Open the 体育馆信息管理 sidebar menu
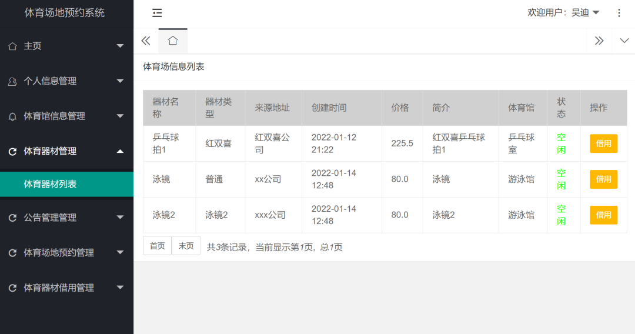 click(x=67, y=116)
